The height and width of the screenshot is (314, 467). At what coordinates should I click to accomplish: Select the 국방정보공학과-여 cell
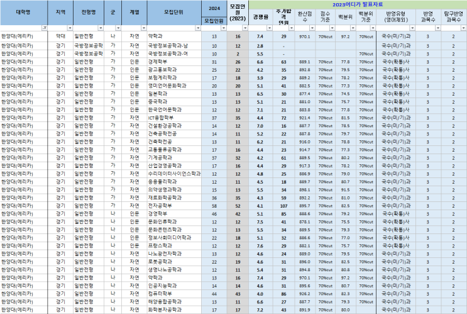174,54
